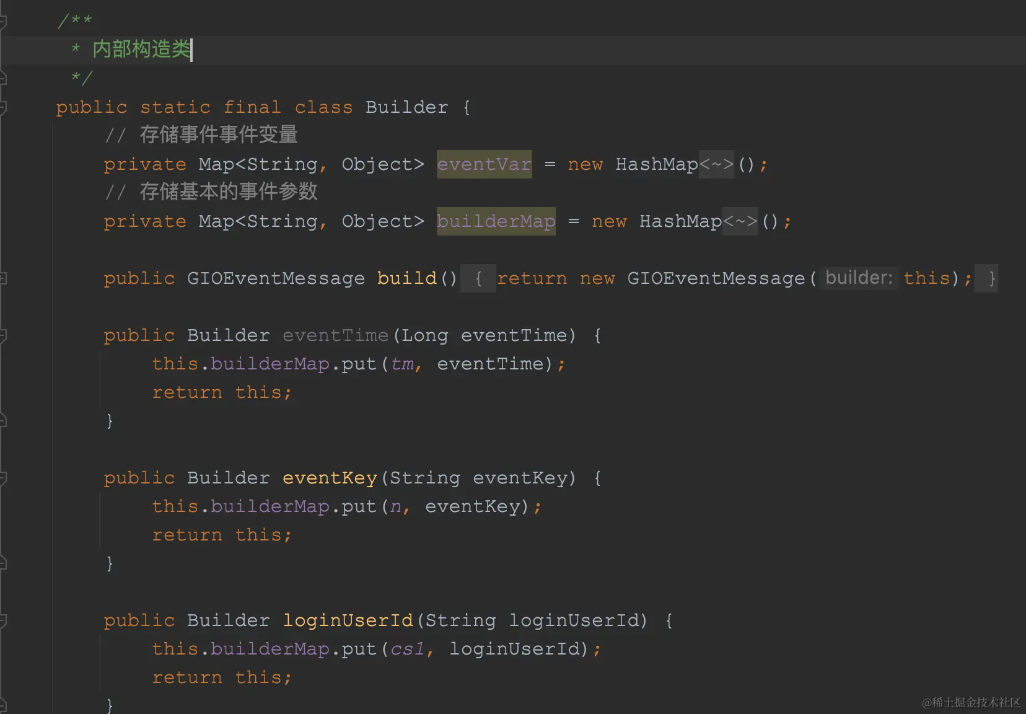Click GIOEventMessage return type before build()
The height and width of the screenshot is (714, 1026).
(x=276, y=278)
